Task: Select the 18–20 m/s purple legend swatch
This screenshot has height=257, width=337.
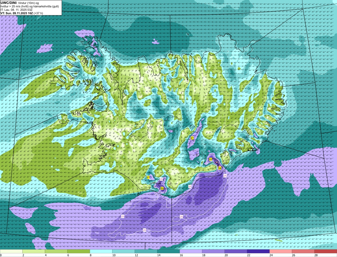Action: tap(213, 251)
